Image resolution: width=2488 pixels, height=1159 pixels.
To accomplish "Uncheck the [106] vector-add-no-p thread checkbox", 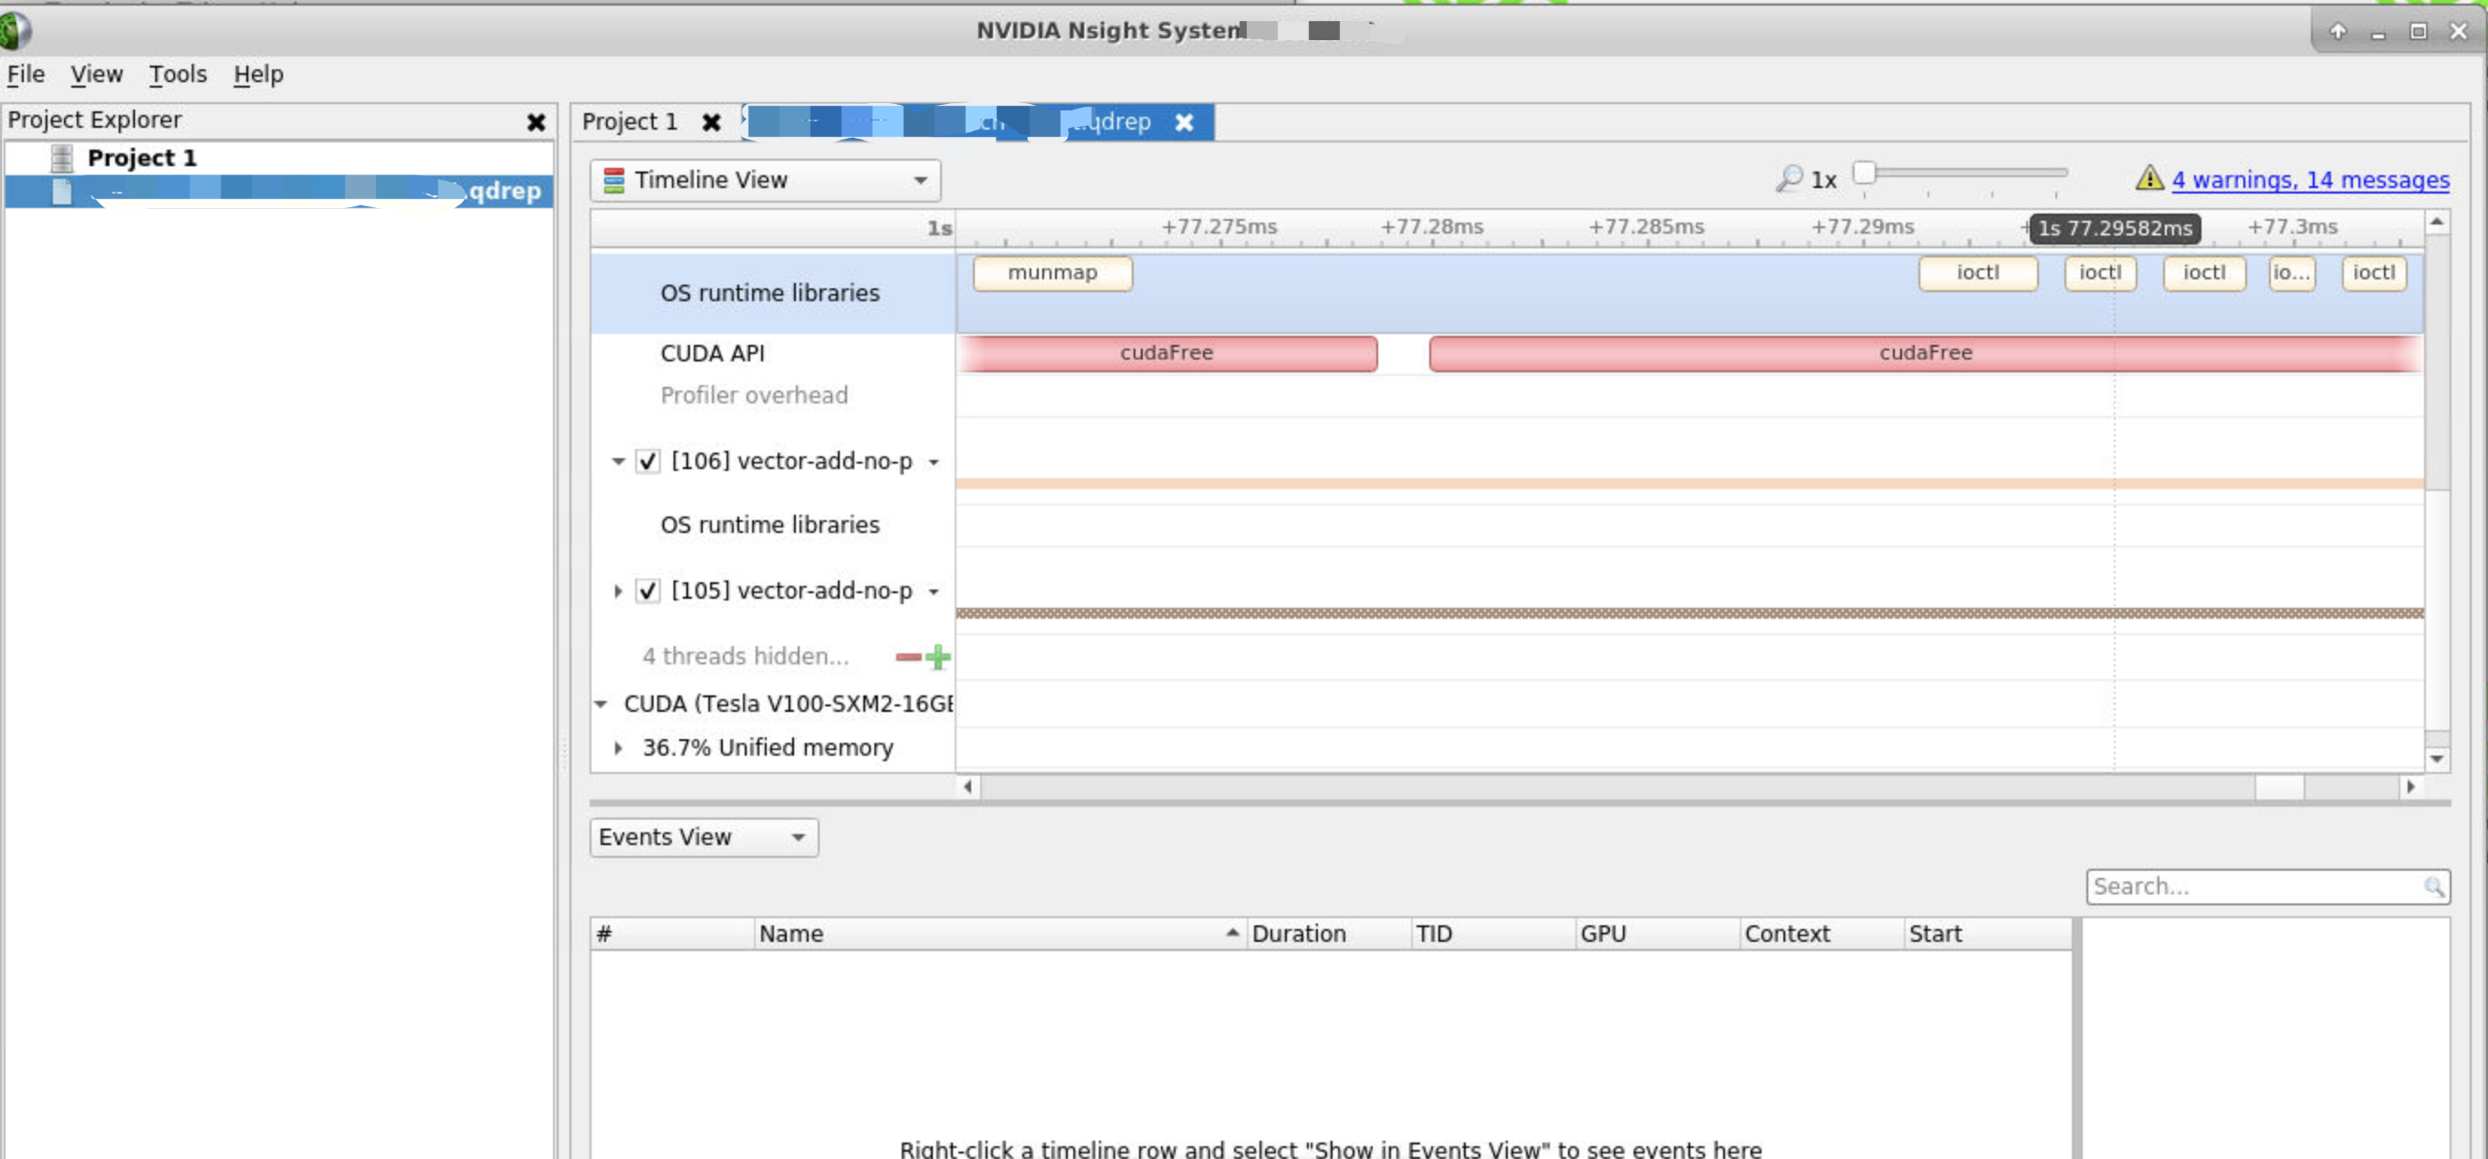I will click(647, 462).
